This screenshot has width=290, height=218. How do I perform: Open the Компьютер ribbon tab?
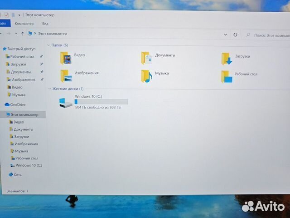pos(24,24)
